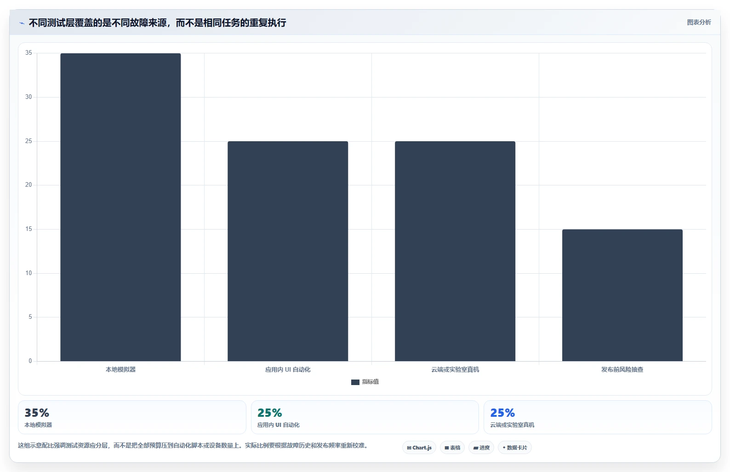730x472 pixels.
Task: Click the y-axis value 0
Action: 30,361
